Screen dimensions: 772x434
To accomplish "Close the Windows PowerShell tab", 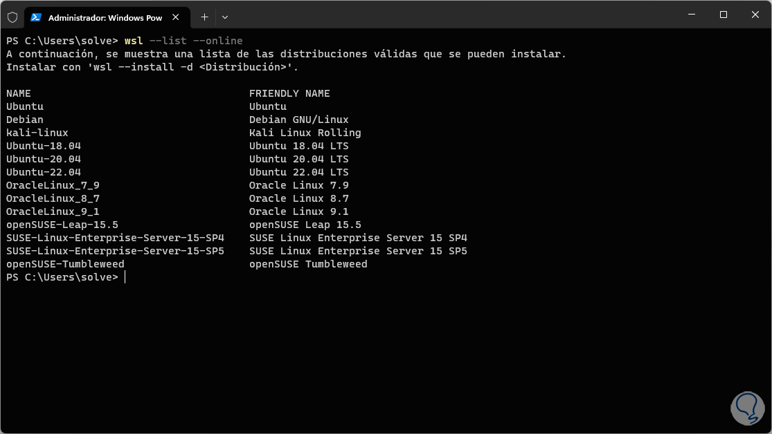I will [176, 17].
